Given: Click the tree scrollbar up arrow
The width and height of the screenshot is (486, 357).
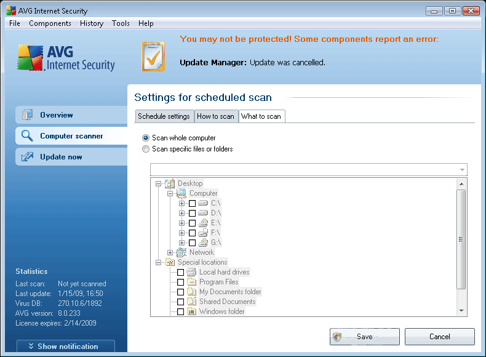Looking at the screenshot, I should click(x=461, y=183).
